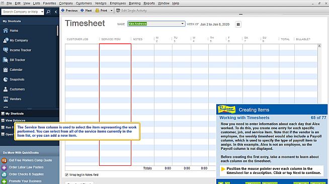Click the timesheet vertical scrollbar up arrow
Image resolution: width=329 pixels, height=184 pixels.
coord(319,46)
